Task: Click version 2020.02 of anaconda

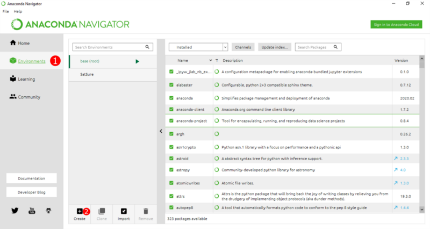Action: (407, 98)
